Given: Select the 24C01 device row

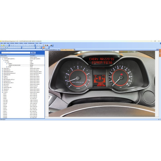Looking at the screenshot, I should click(22, 94).
